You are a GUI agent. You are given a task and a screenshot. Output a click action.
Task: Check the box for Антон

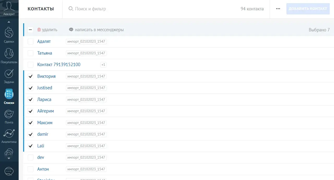click(31, 169)
